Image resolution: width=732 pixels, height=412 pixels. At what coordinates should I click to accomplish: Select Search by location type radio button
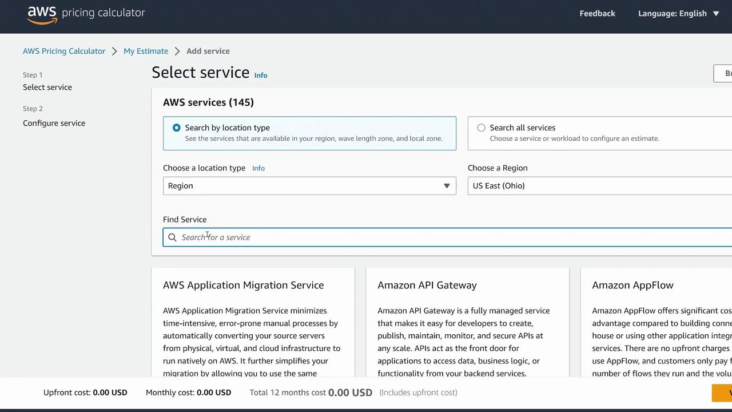[x=176, y=128]
